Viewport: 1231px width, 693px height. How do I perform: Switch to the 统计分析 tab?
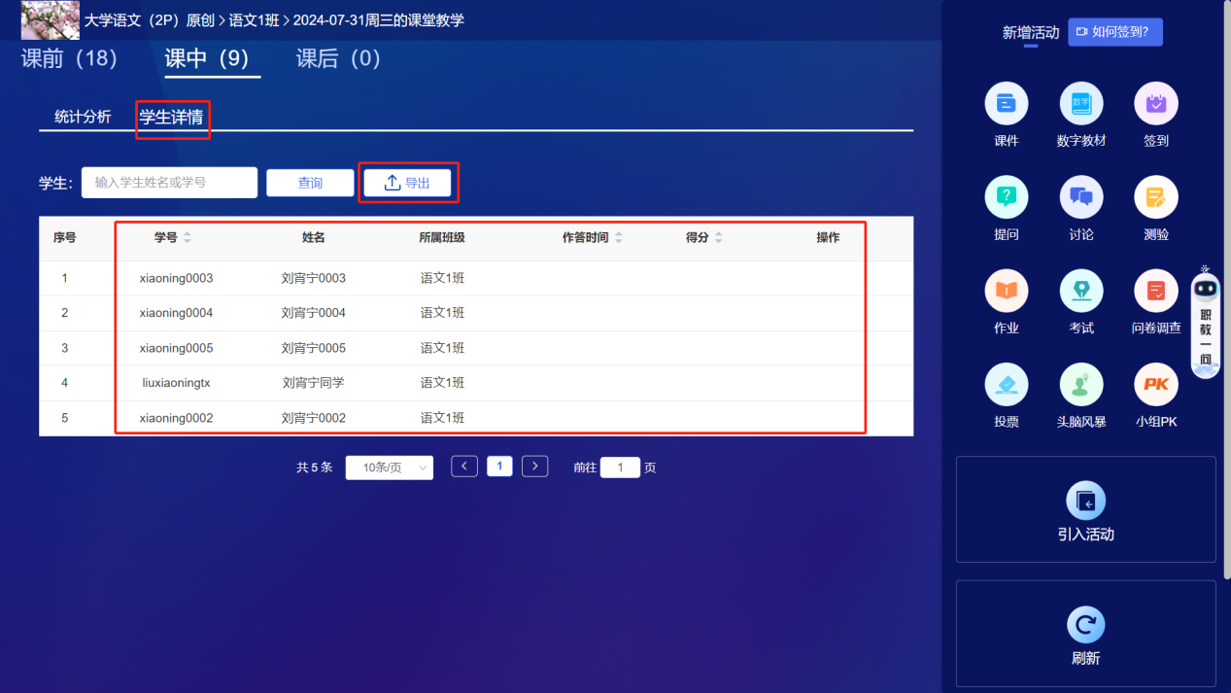click(83, 118)
